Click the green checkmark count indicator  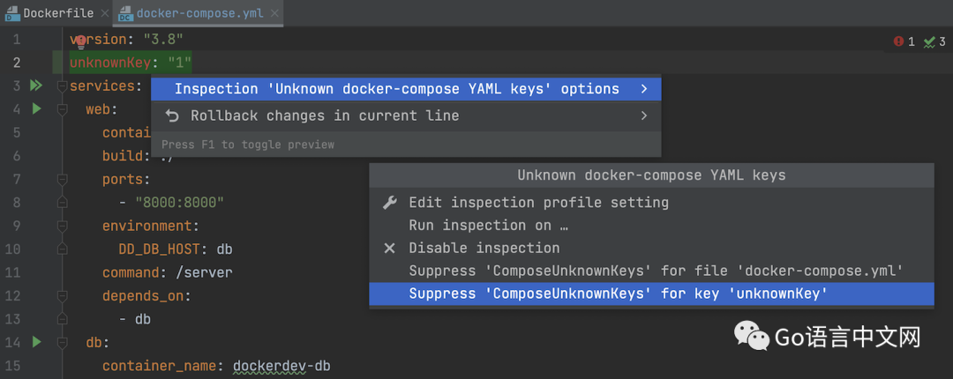(x=935, y=41)
